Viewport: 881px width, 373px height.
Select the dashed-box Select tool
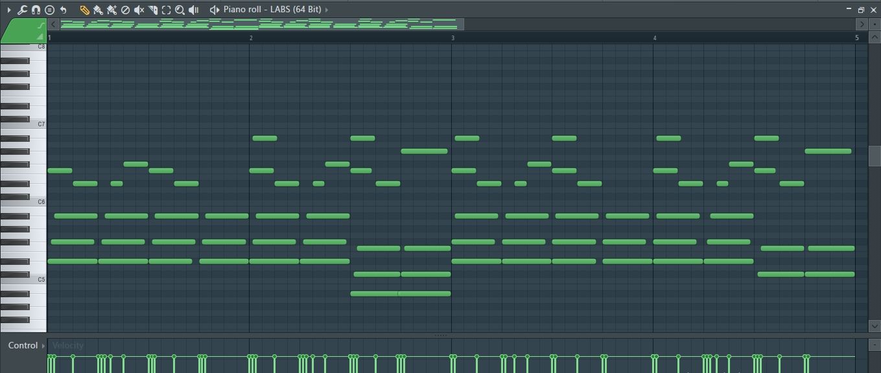(x=166, y=10)
